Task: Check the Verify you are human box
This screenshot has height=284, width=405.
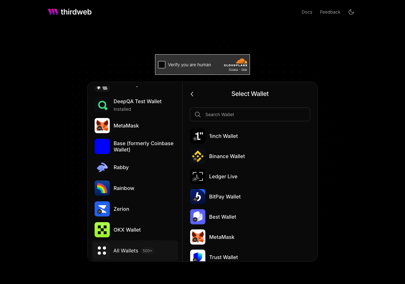Action: click(162, 65)
